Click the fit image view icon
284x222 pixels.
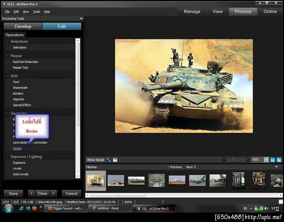coord(279,160)
